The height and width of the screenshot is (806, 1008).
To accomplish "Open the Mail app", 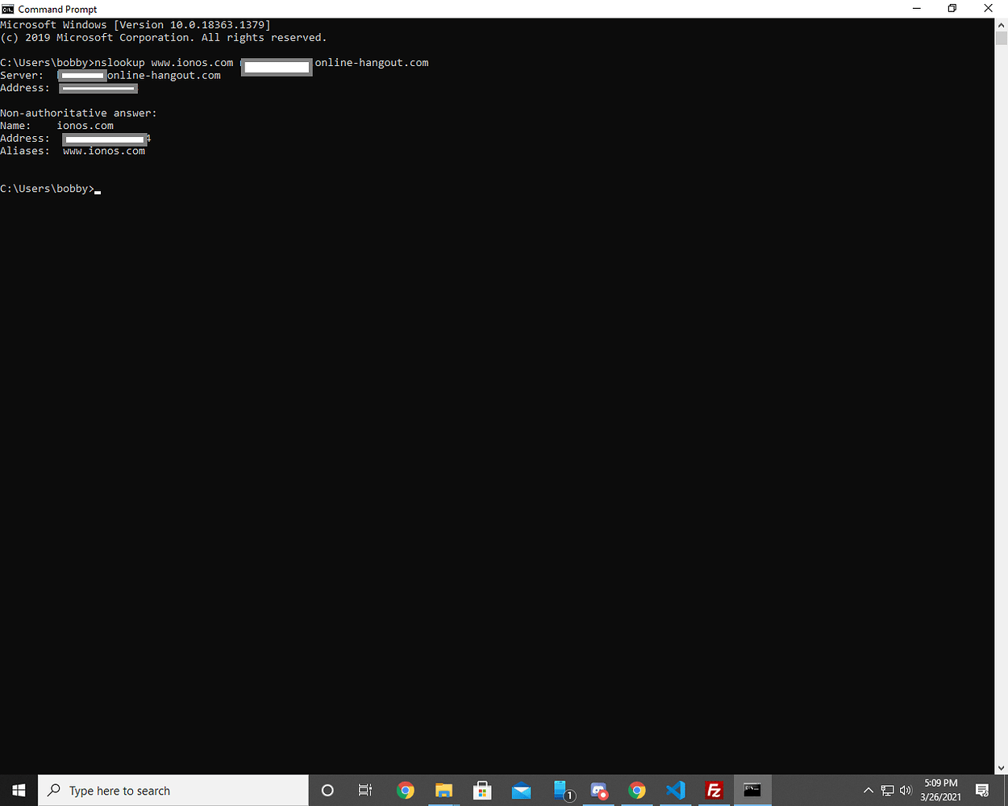I will tap(521, 790).
